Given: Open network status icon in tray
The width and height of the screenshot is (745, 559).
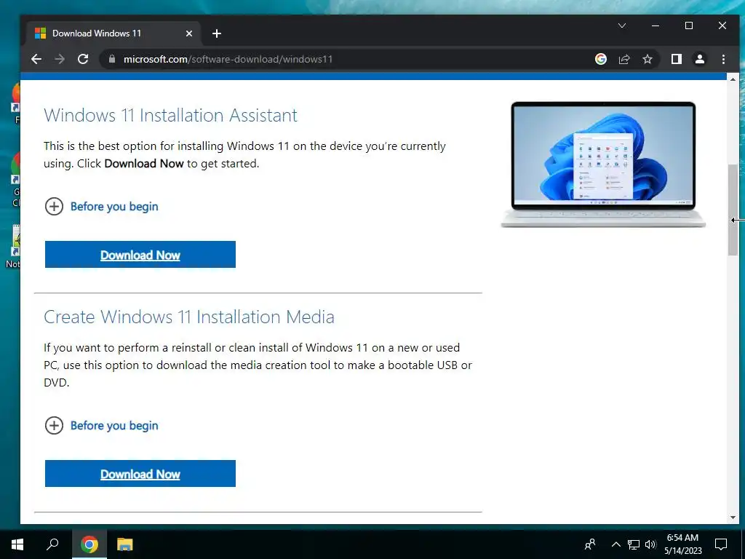Looking at the screenshot, I should 634,544.
